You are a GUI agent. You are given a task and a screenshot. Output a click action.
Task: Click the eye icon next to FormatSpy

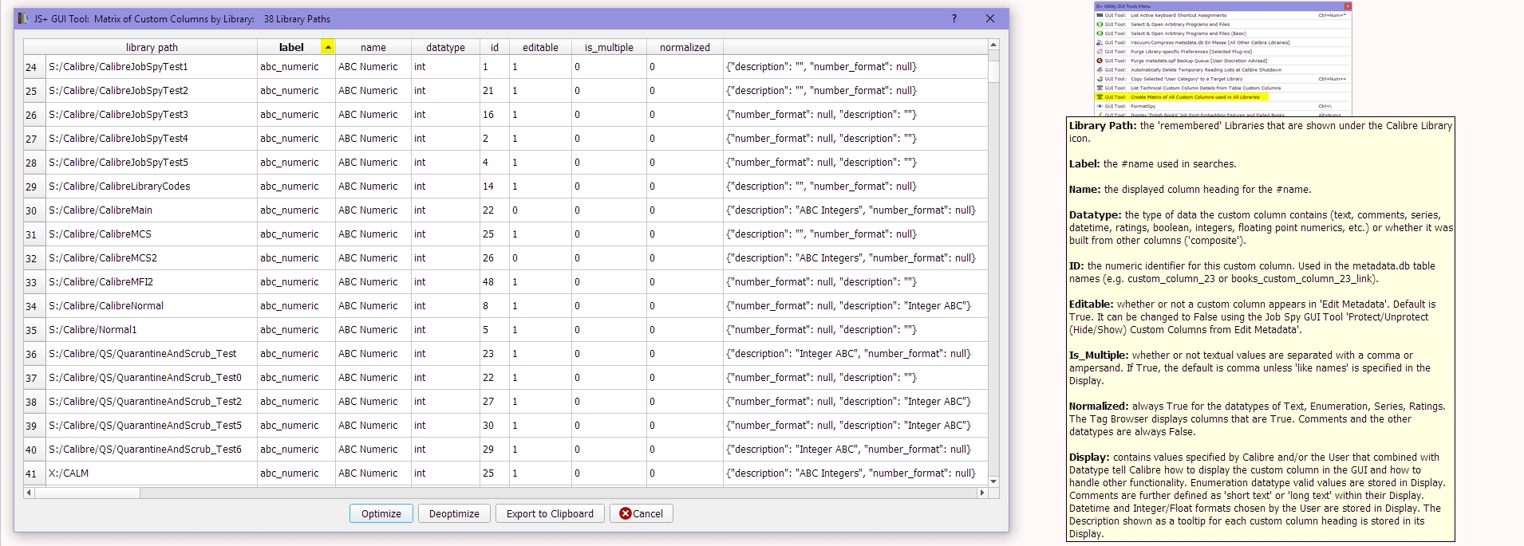point(1100,106)
